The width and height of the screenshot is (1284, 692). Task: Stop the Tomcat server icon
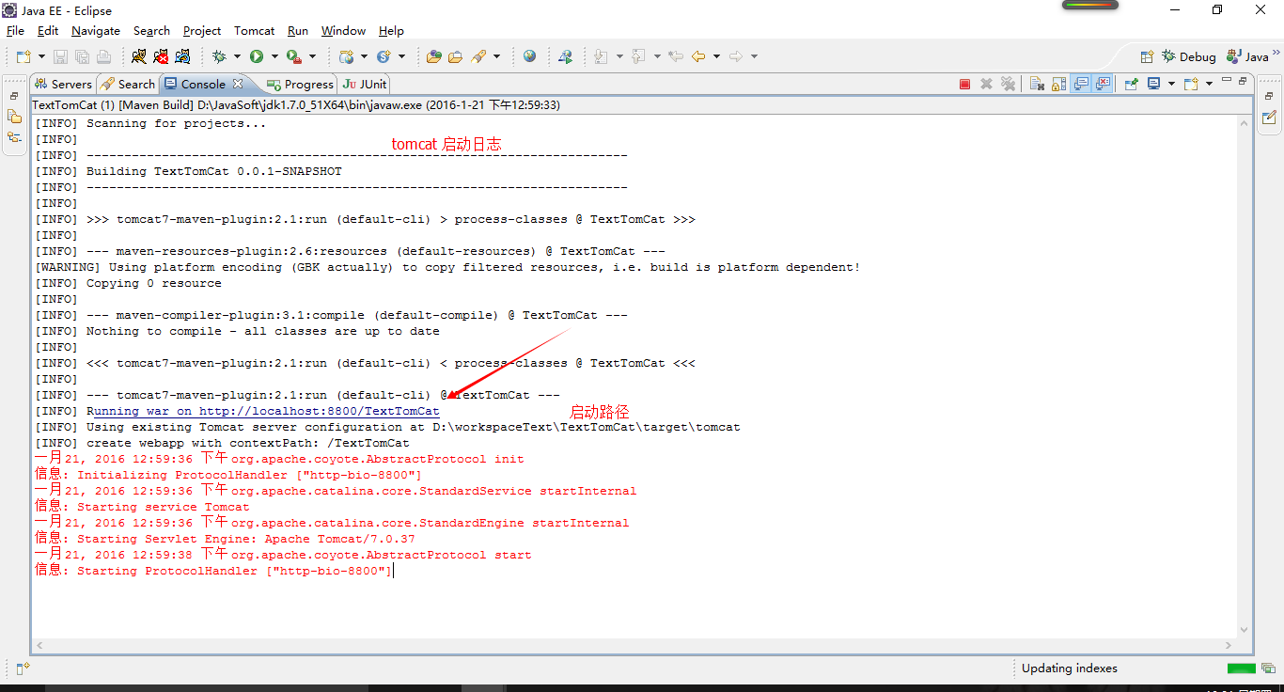161,56
